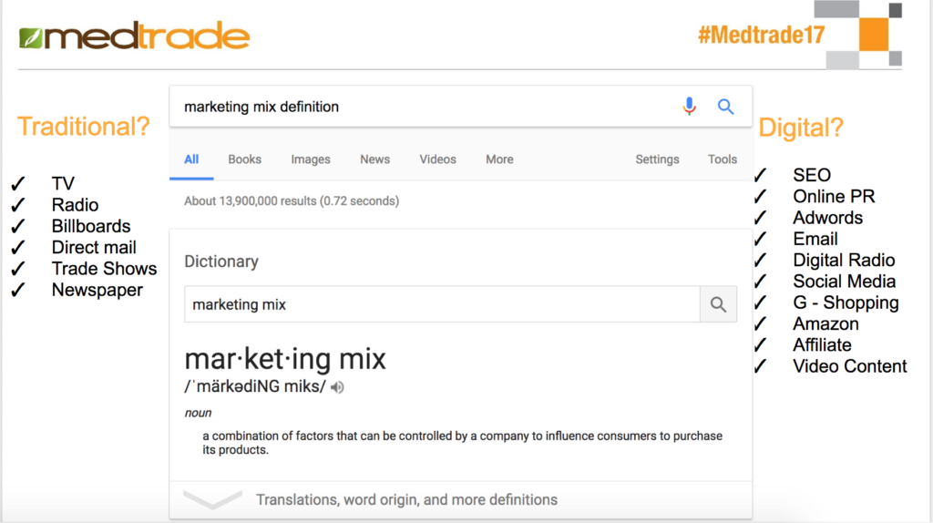Click the microphone voice search icon

tap(689, 107)
